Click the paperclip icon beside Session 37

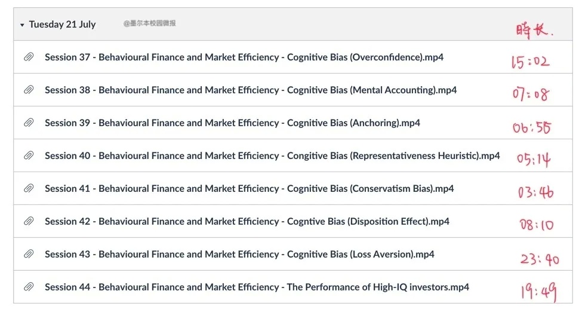pos(29,57)
